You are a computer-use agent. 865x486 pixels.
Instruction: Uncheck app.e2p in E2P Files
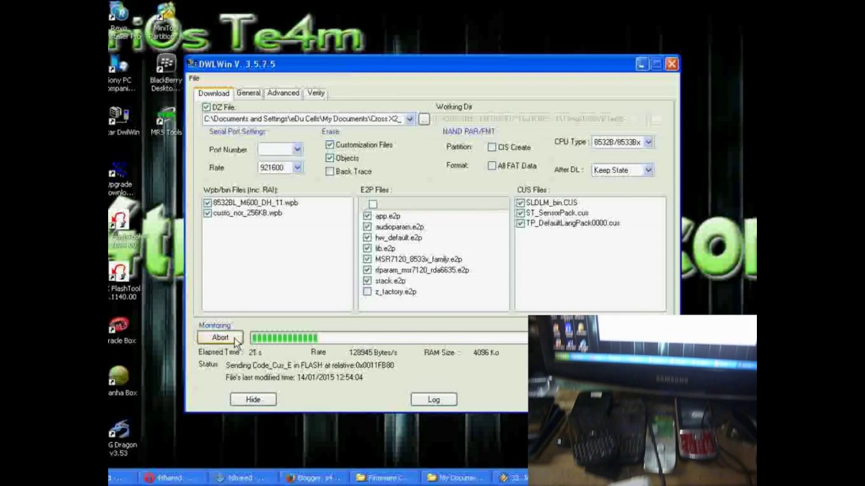click(367, 216)
